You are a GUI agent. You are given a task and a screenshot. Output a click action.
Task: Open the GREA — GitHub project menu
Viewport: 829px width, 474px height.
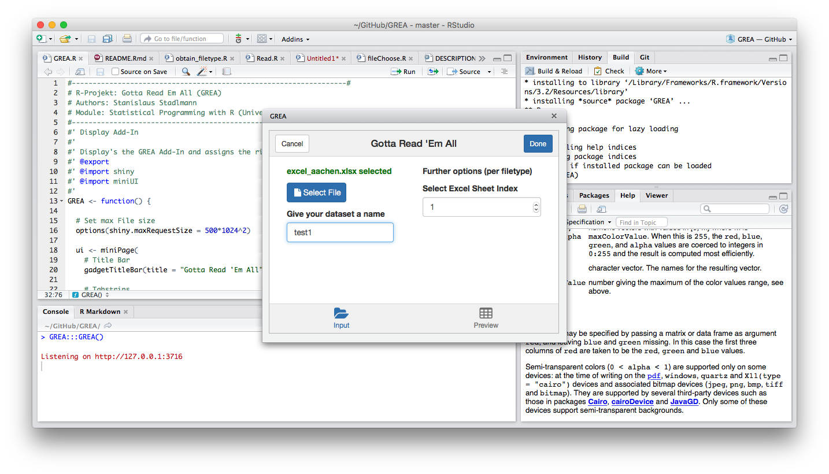tap(759, 39)
